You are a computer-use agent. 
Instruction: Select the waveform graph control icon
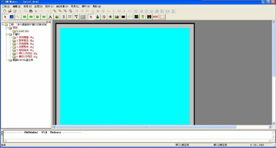(x=136, y=17)
